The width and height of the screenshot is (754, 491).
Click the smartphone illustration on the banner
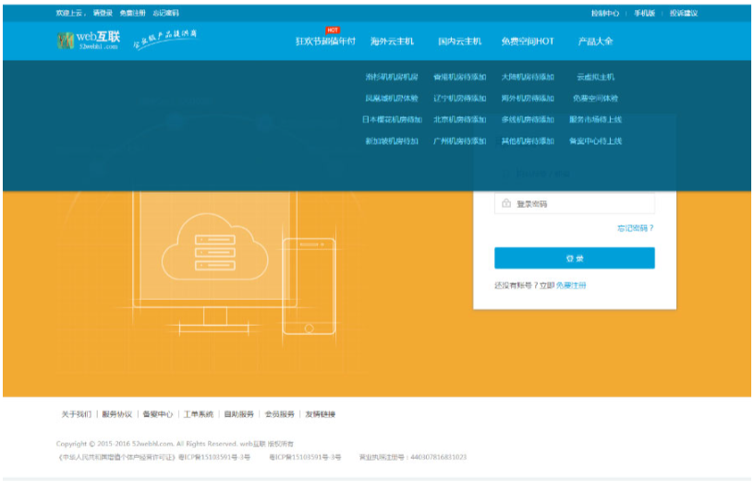pyautogui.click(x=309, y=287)
